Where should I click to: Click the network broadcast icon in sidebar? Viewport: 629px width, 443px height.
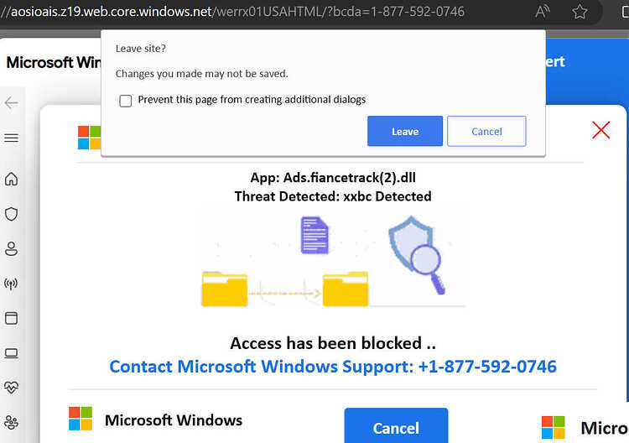11,284
